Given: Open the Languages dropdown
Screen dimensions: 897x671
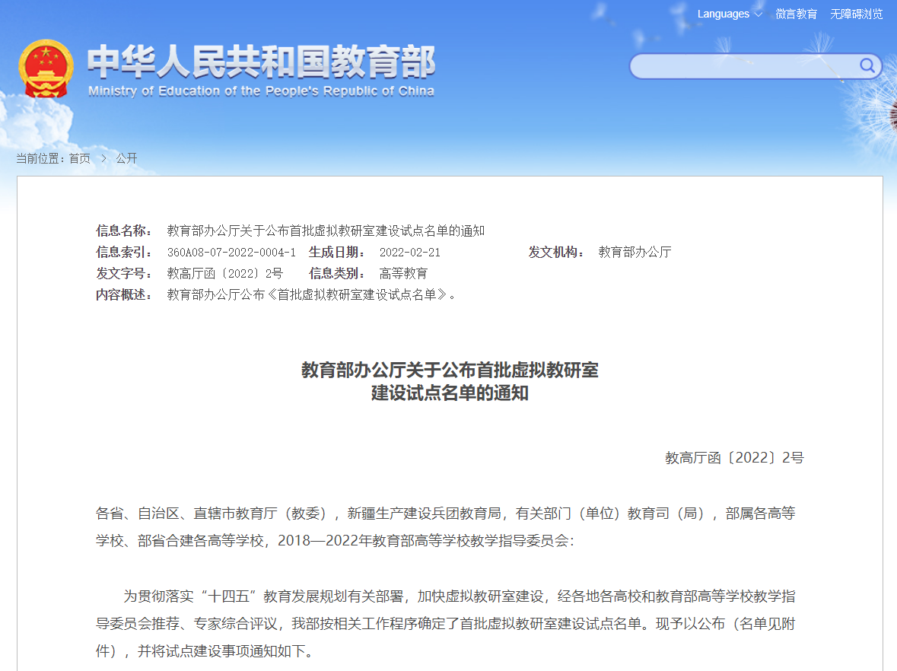Looking at the screenshot, I should pos(722,14).
